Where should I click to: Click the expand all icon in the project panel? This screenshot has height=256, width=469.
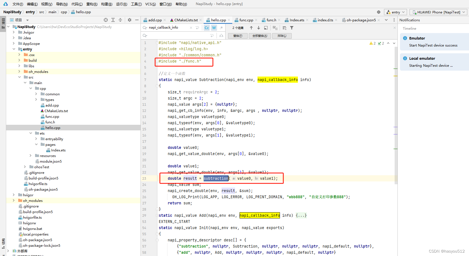coord(113,20)
